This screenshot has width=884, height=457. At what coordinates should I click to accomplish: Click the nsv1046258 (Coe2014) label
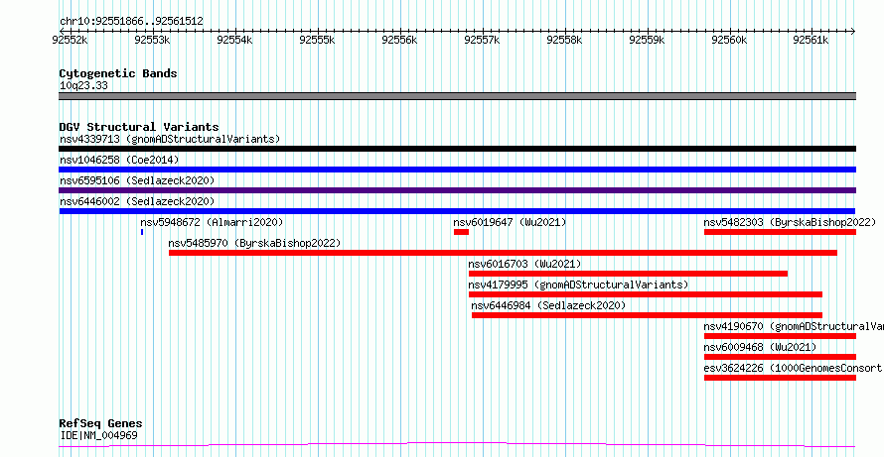coord(119,160)
